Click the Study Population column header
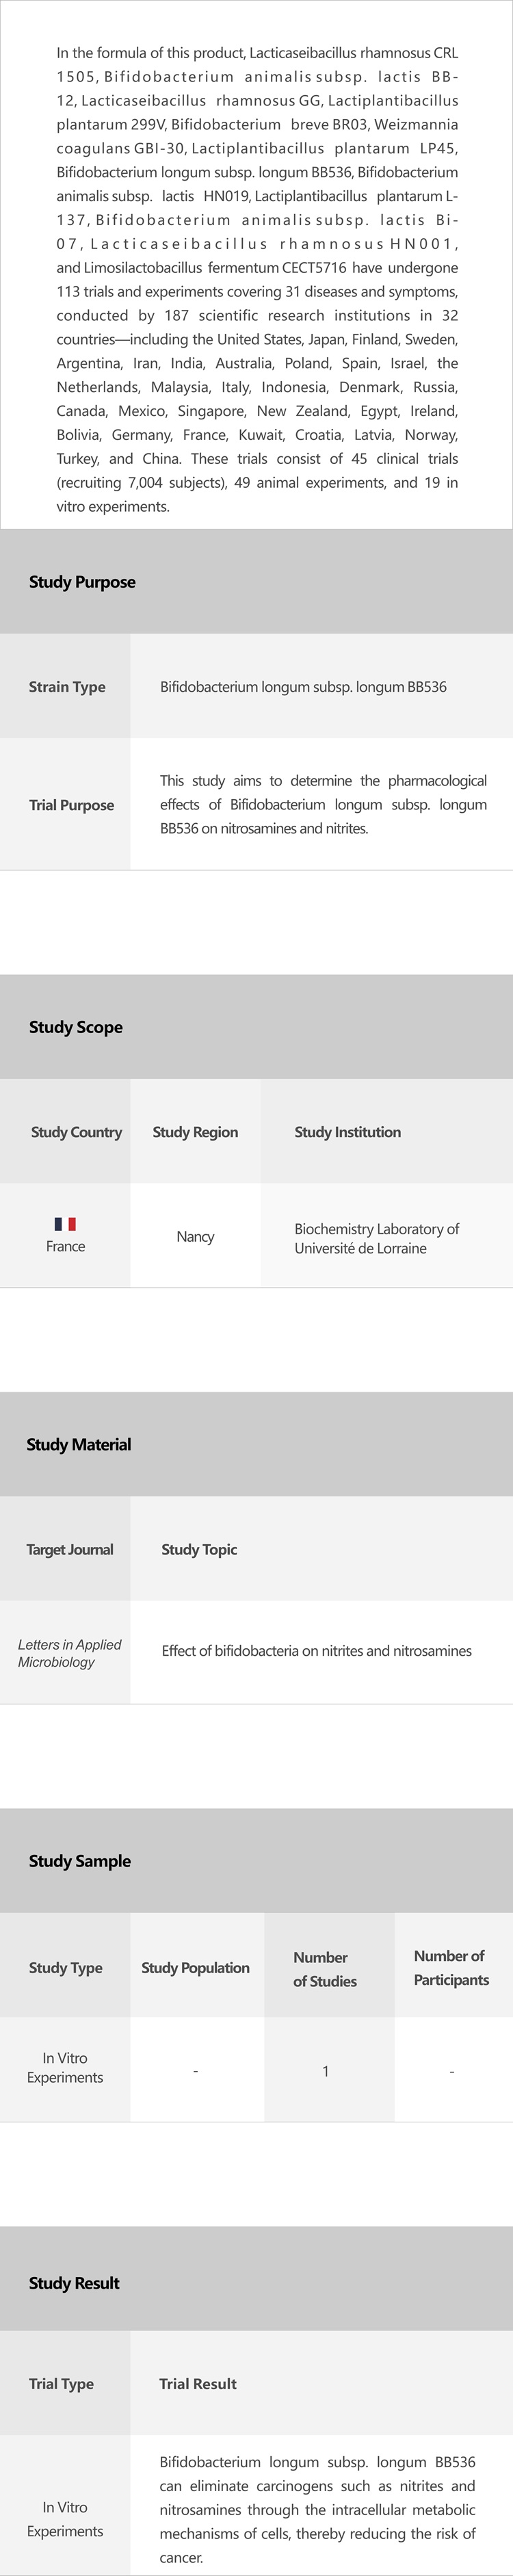Image resolution: width=513 pixels, height=2576 pixels. tap(195, 1968)
